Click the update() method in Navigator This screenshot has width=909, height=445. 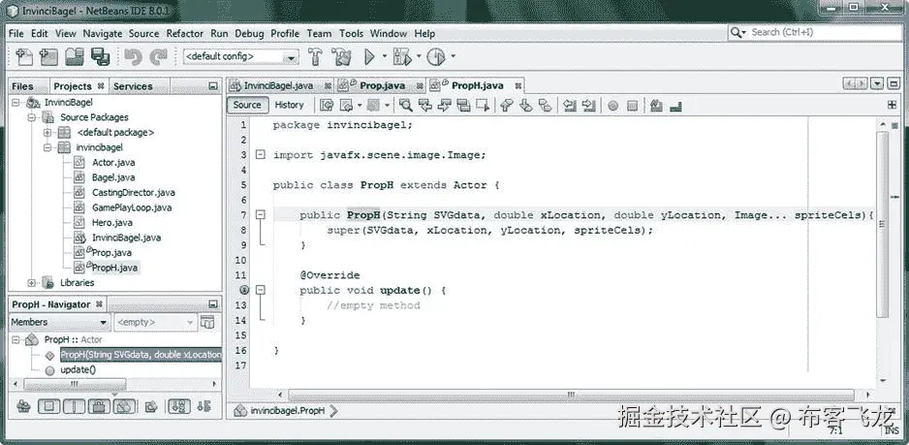[78, 369]
